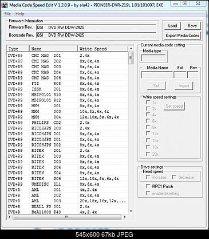Toggle the increase read speed checkbox
Image resolution: width=209 pixels, height=239 pixels.
coord(148,177)
